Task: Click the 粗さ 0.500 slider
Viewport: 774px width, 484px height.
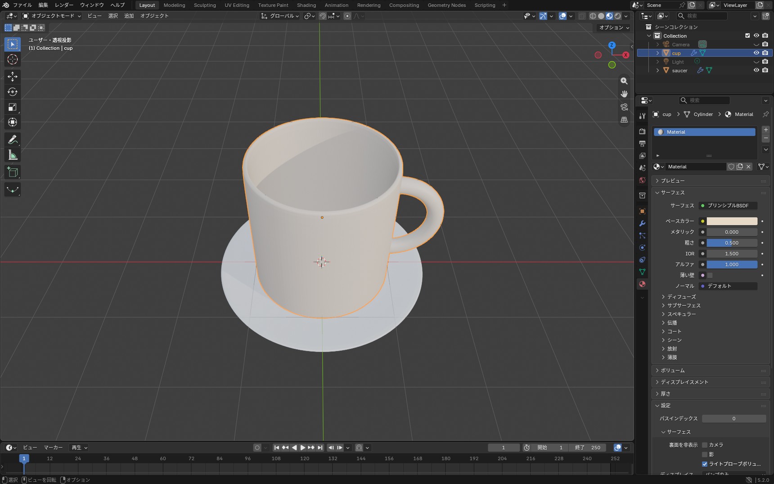Action: (x=732, y=243)
